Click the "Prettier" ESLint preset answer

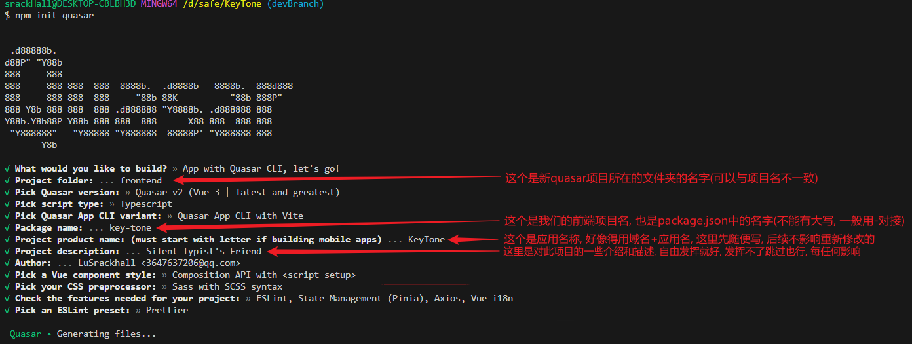166,311
